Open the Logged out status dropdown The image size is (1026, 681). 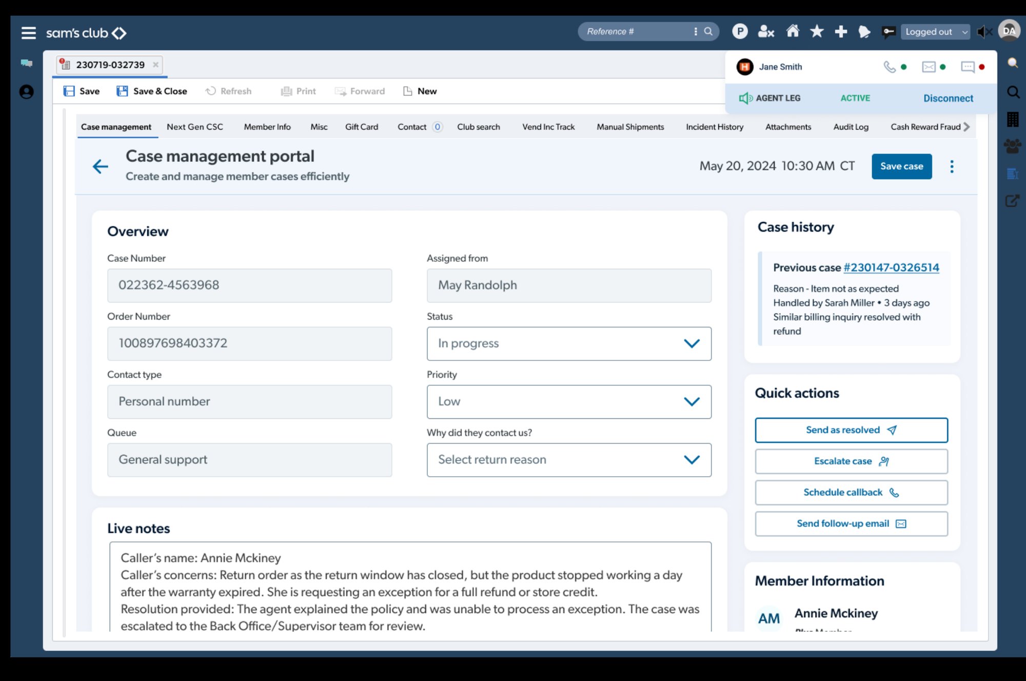[x=935, y=32]
